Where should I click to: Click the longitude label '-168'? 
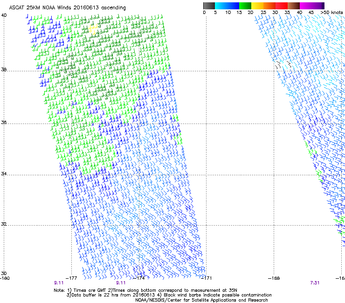coord(274,278)
